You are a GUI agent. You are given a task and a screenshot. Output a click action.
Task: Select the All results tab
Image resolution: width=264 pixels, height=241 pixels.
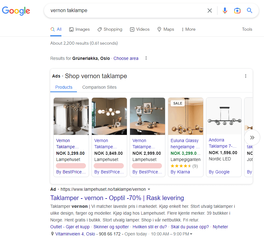pyautogui.click(x=56, y=29)
